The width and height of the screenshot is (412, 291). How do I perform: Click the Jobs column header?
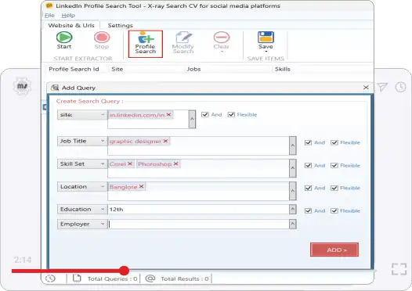pos(193,69)
